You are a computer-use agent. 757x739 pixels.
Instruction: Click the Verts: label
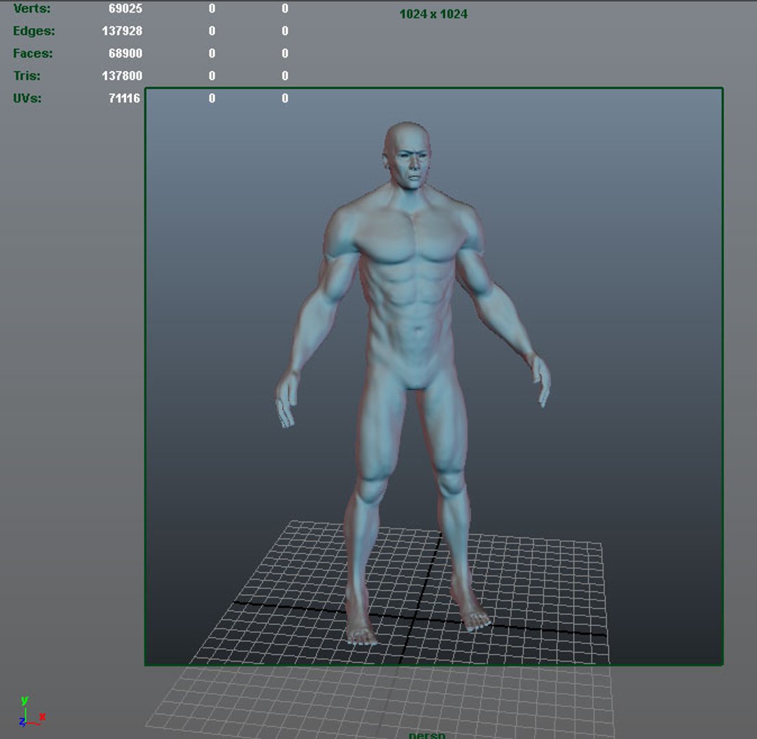point(32,8)
